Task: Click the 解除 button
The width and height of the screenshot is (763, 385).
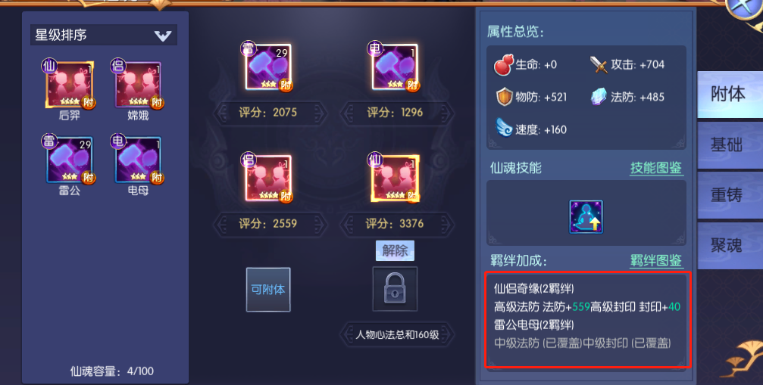Action: [395, 250]
